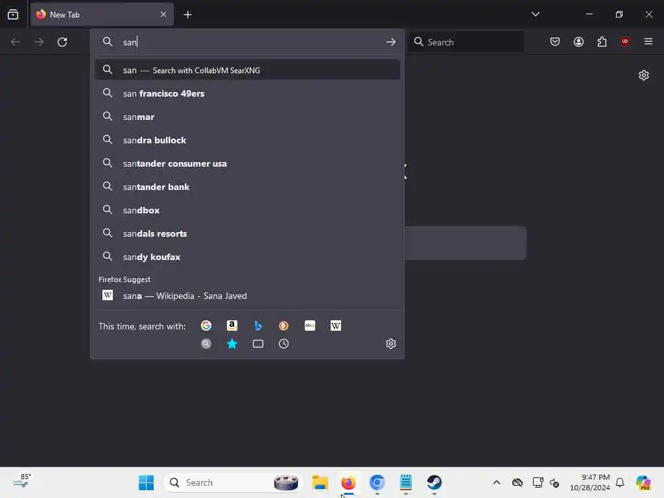The image size is (664, 498).
Task: Open Steam from the taskbar
Action: click(x=434, y=482)
